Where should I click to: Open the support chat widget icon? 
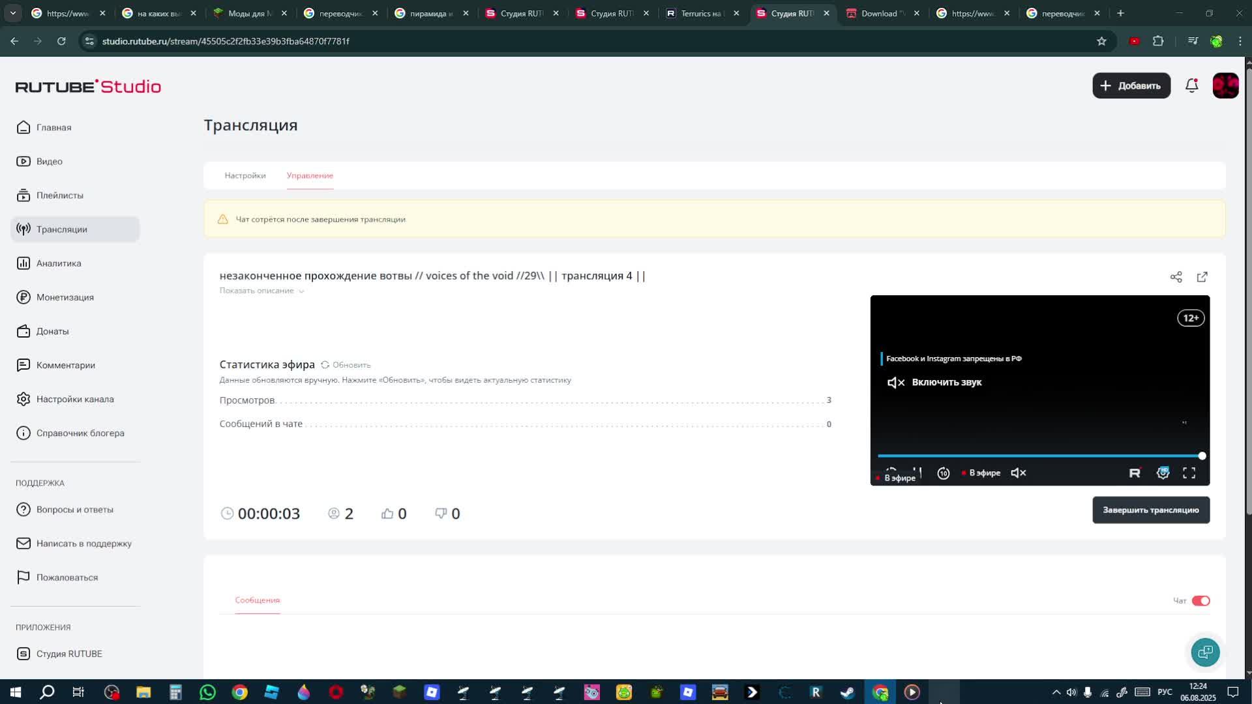[x=1205, y=652]
